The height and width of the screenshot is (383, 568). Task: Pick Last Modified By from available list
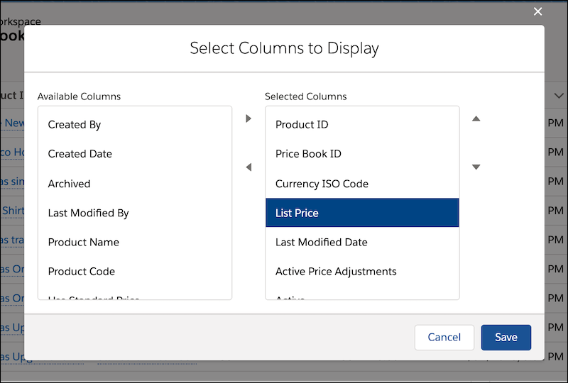(135, 213)
